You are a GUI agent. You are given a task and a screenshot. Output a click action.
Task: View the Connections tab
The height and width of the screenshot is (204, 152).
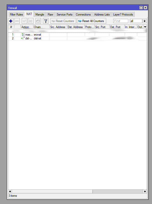(83, 15)
